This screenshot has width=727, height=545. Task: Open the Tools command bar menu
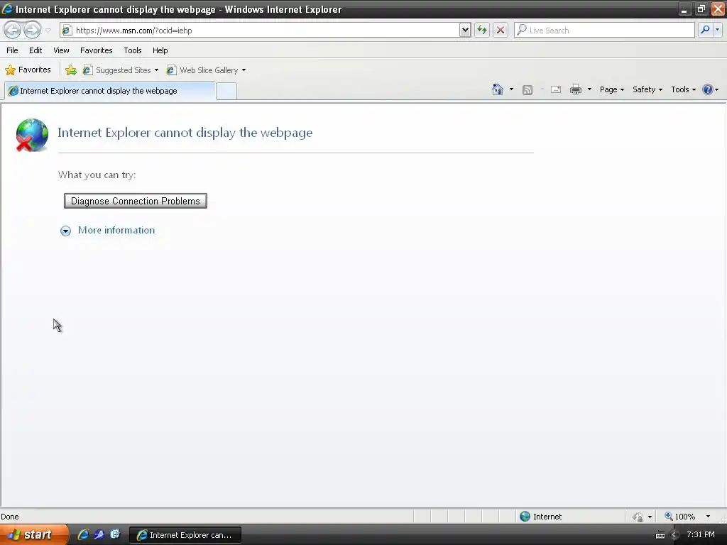[684, 89]
